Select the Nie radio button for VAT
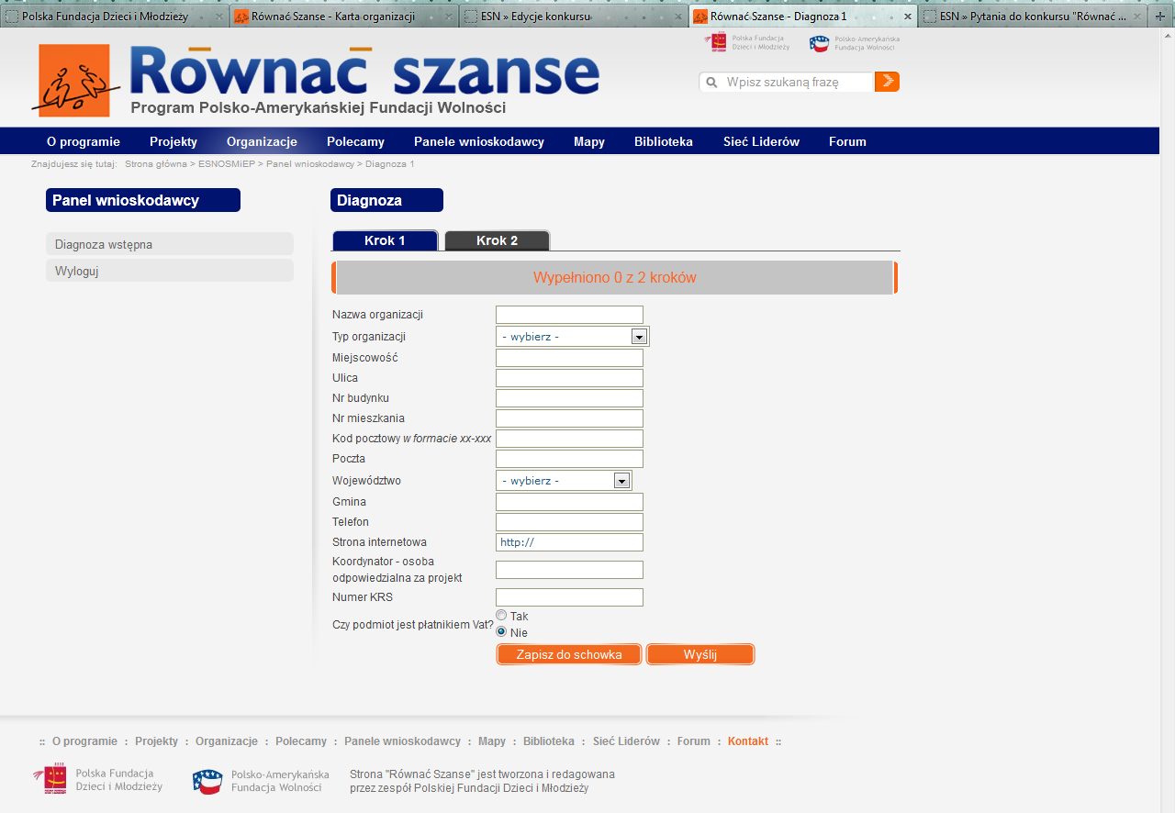The height and width of the screenshot is (813, 1175). coord(501,632)
